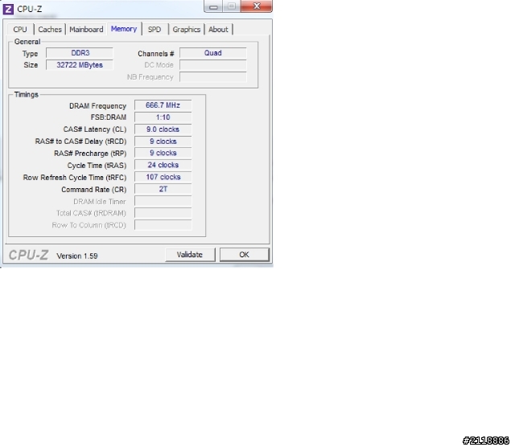
Task: Switch to the CPU tab
Action: [20, 30]
